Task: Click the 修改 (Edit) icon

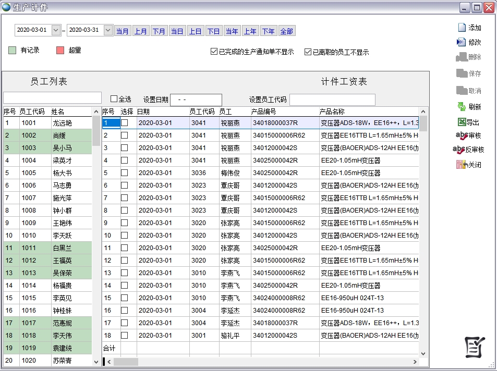Action: tap(462, 42)
